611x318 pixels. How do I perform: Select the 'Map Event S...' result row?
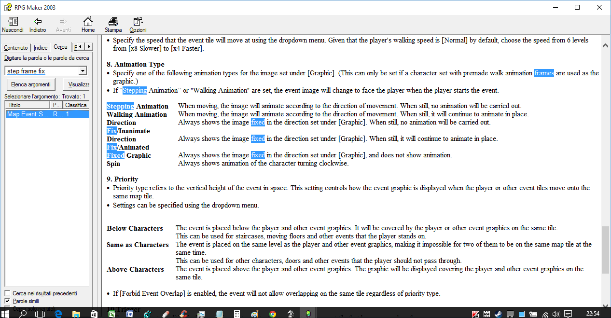(47, 114)
